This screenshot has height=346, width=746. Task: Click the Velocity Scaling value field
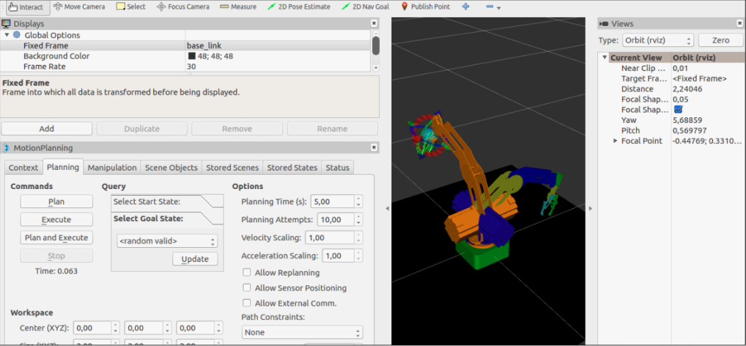[329, 237]
